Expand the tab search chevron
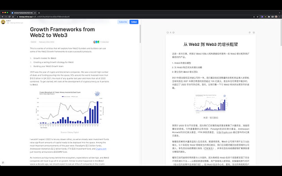Image resolution: width=282 pixels, height=176 pixels. (280, 13)
